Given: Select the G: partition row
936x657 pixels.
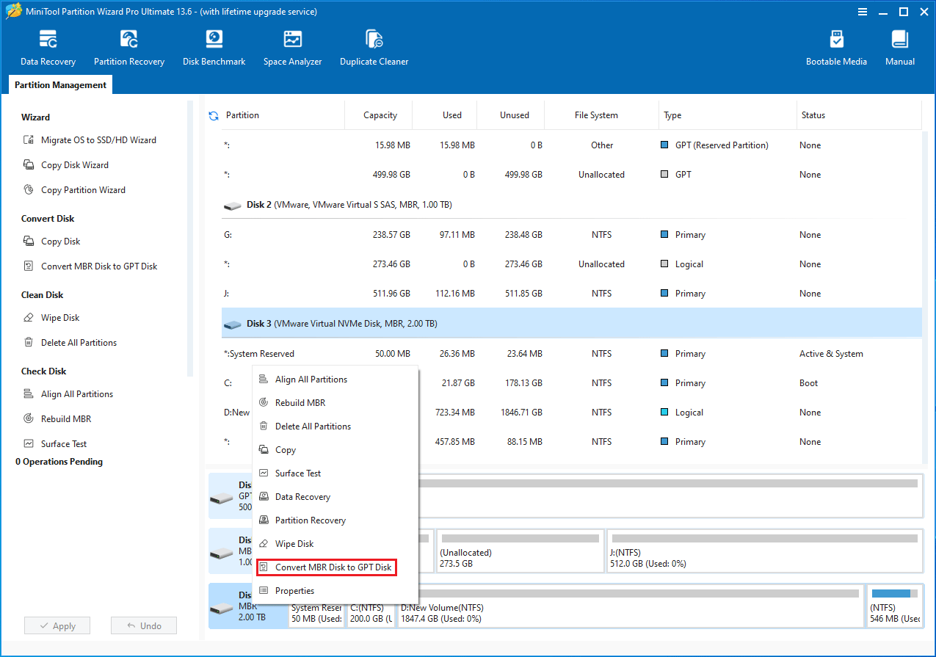Looking at the screenshot, I should (x=571, y=235).
